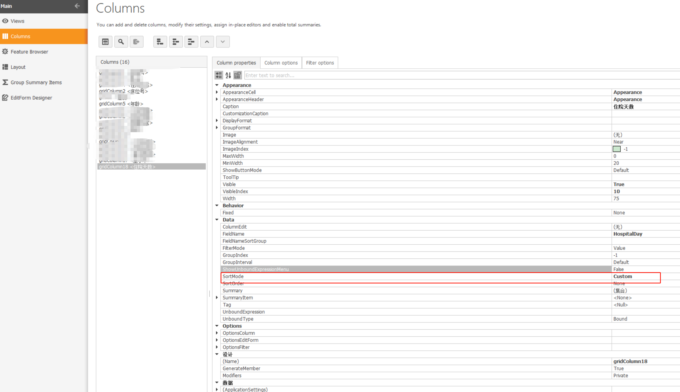Click the FilterMode value Value
680x392 pixels.
pyautogui.click(x=619, y=248)
